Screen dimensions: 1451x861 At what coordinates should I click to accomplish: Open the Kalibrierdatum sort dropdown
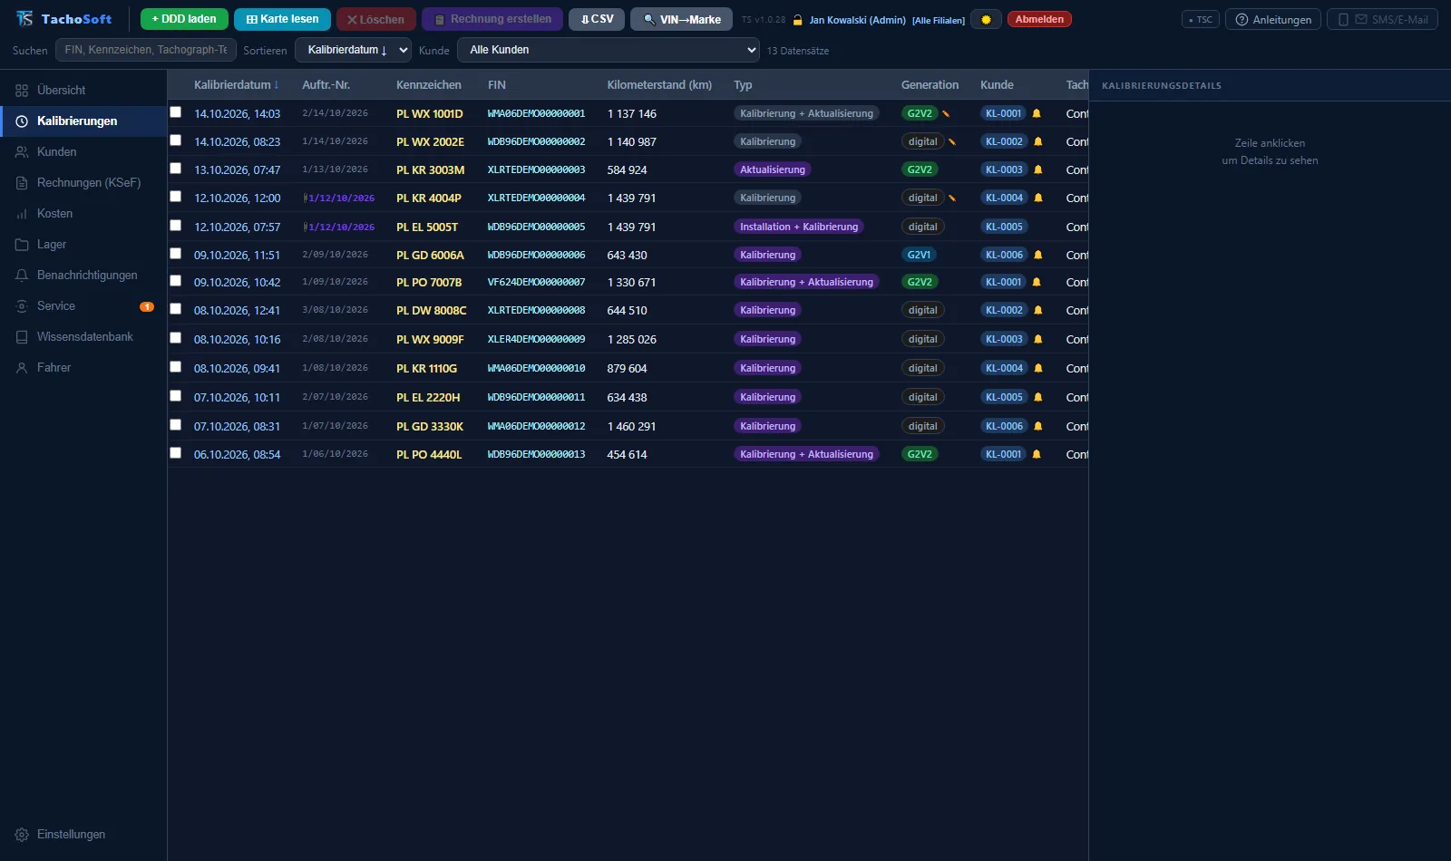click(x=354, y=50)
